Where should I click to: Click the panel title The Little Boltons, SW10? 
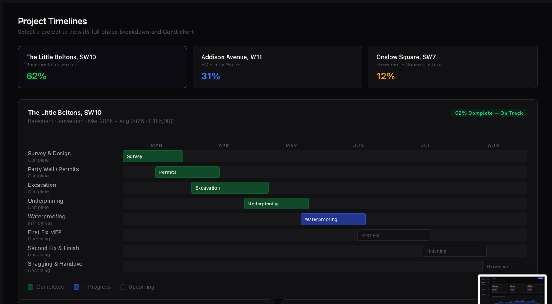pos(65,113)
